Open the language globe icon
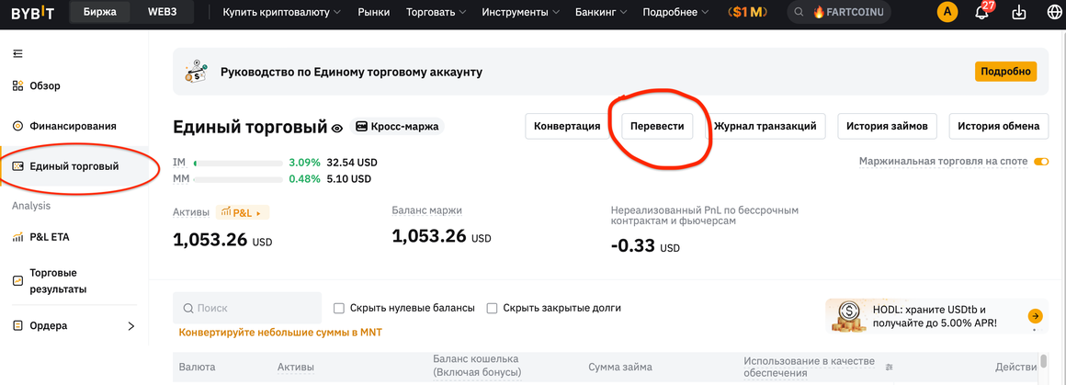1066x385 pixels. pos(1054,12)
